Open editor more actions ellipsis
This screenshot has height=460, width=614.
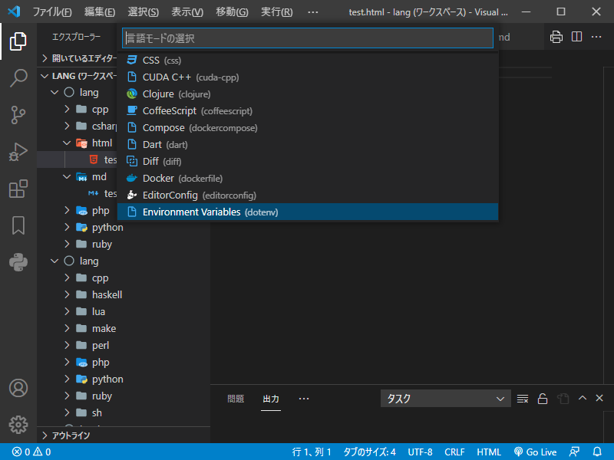tap(596, 37)
